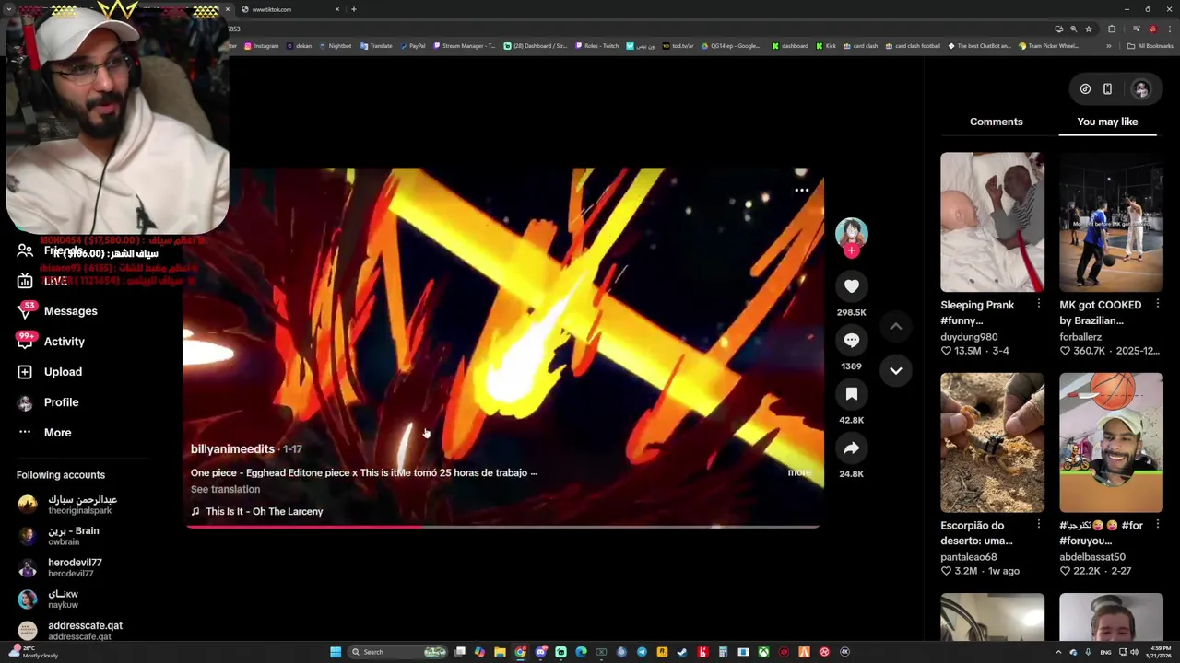Open the Nightbot bookmark
The image size is (1180, 663).
tap(336, 46)
